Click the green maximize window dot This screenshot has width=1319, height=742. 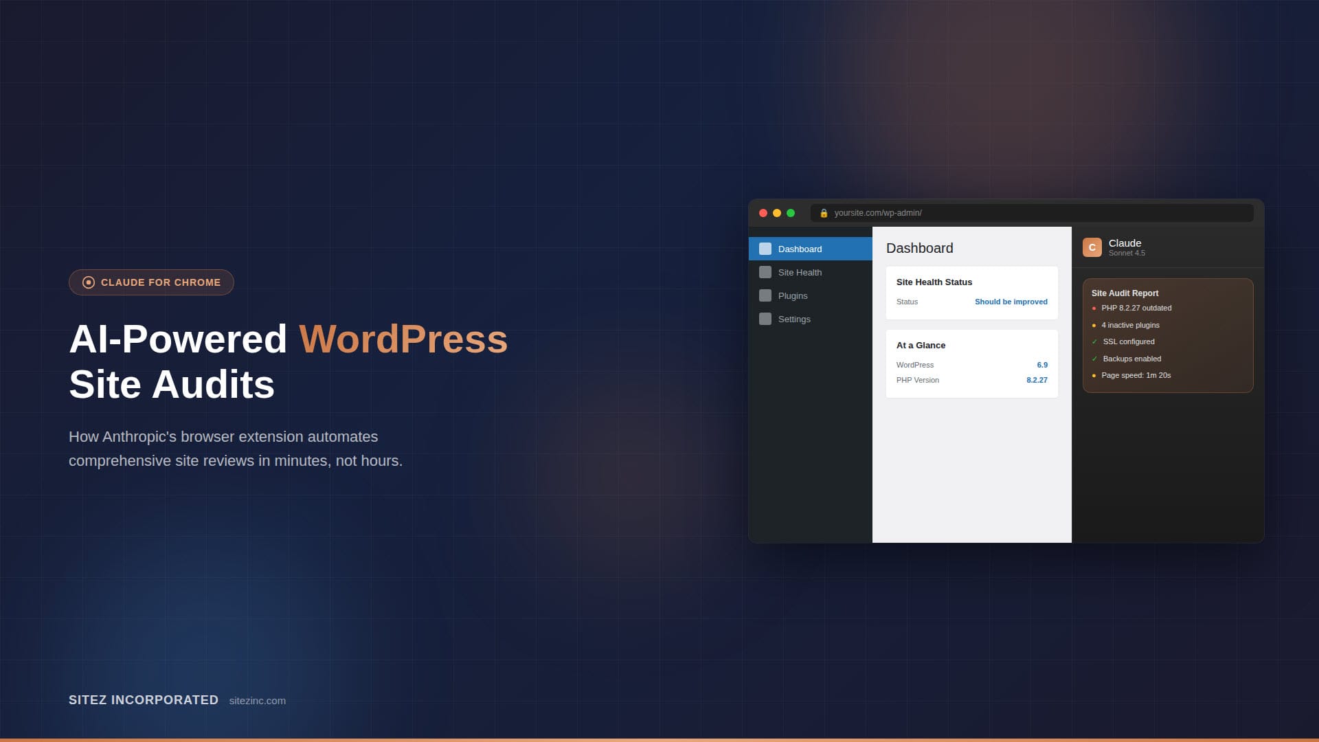[x=791, y=213]
